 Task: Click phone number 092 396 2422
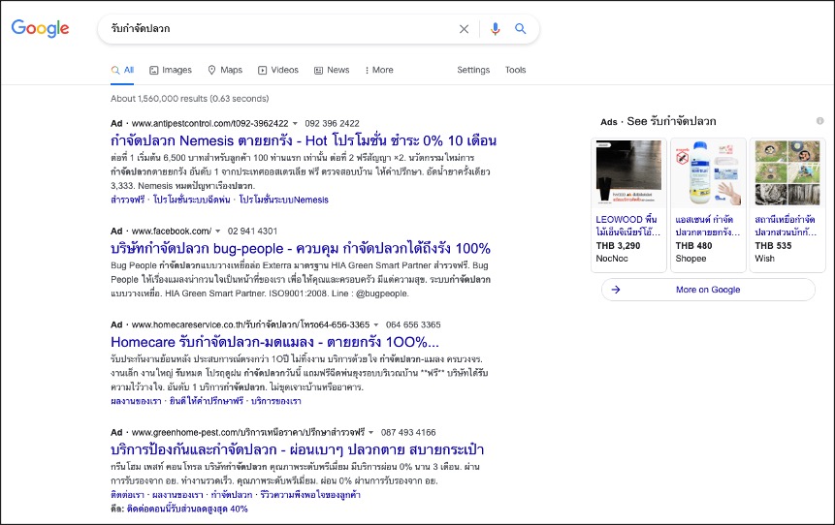coord(333,123)
